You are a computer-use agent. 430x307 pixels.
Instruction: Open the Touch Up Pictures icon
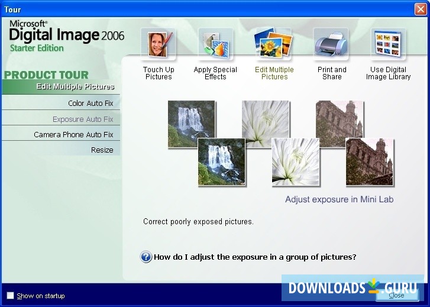coord(158,44)
